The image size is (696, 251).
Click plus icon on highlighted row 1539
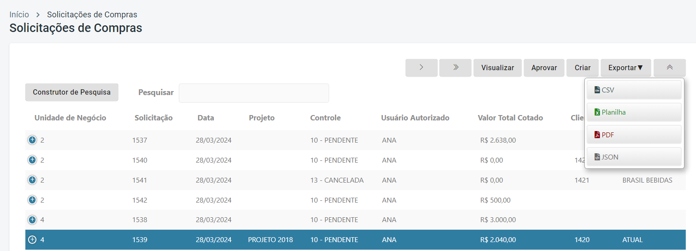(x=32, y=240)
